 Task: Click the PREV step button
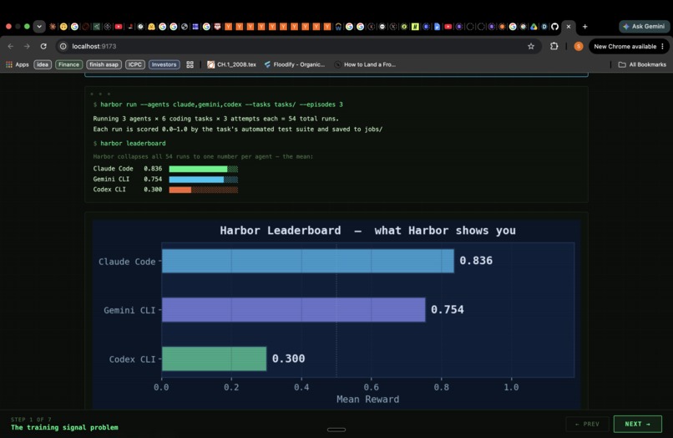pyautogui.click(x=587, y=424)
